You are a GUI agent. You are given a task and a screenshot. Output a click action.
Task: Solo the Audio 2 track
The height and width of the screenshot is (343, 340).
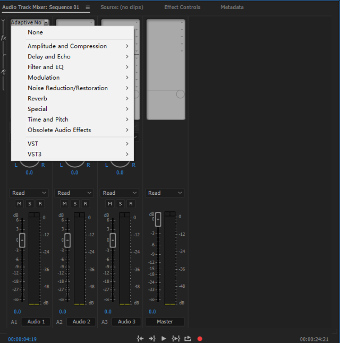pyautogui.click(x=75, y=204)
